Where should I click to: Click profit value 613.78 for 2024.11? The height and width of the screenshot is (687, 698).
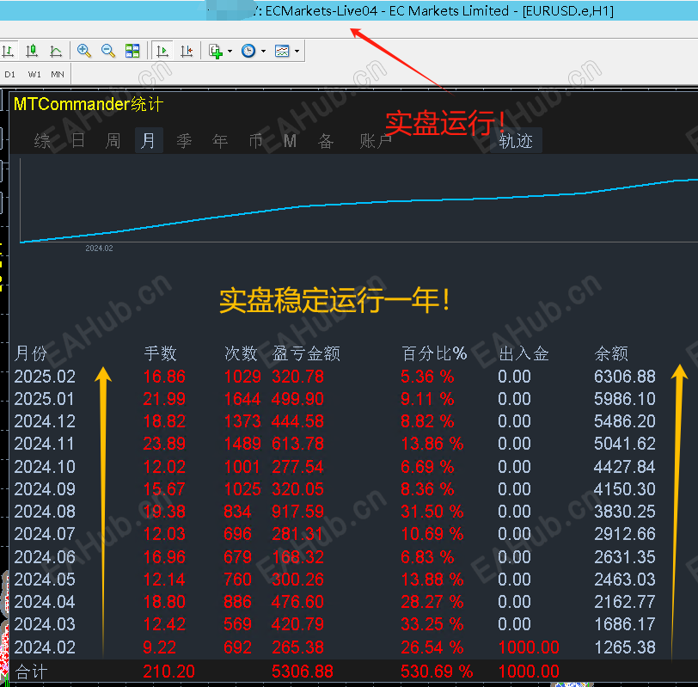297,444
